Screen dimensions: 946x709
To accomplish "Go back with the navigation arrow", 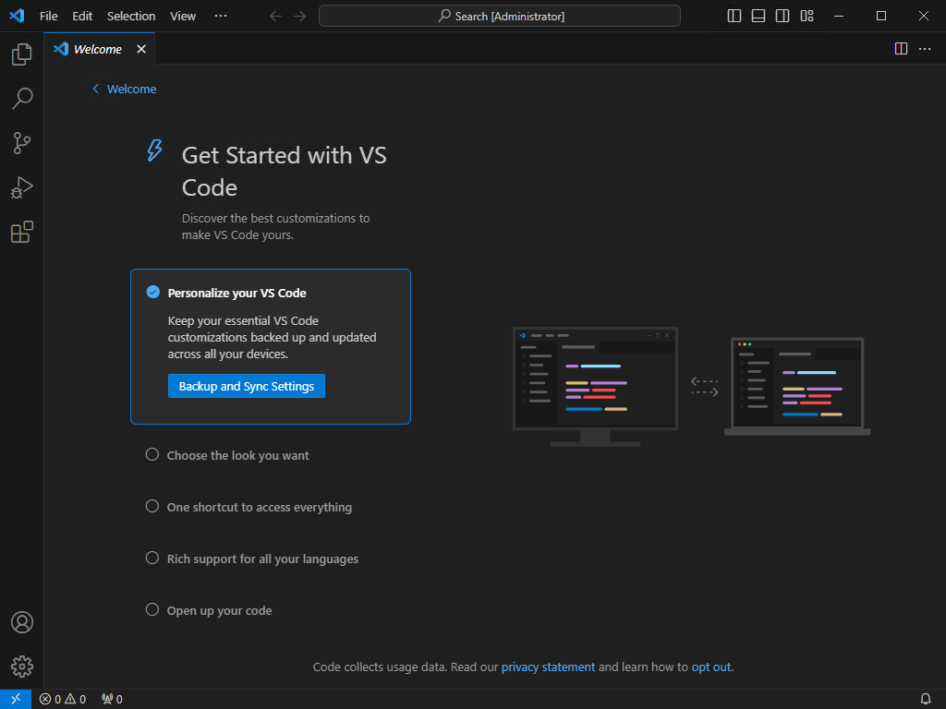I will click(x=275, y=17).
